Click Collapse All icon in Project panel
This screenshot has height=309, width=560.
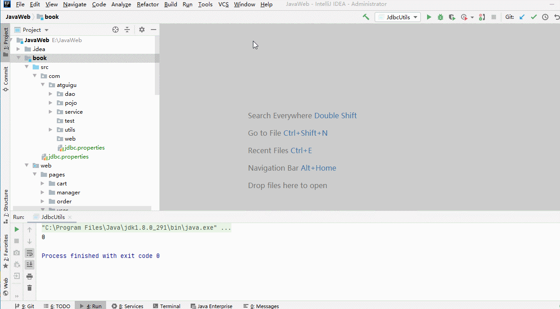click(127, 30)
